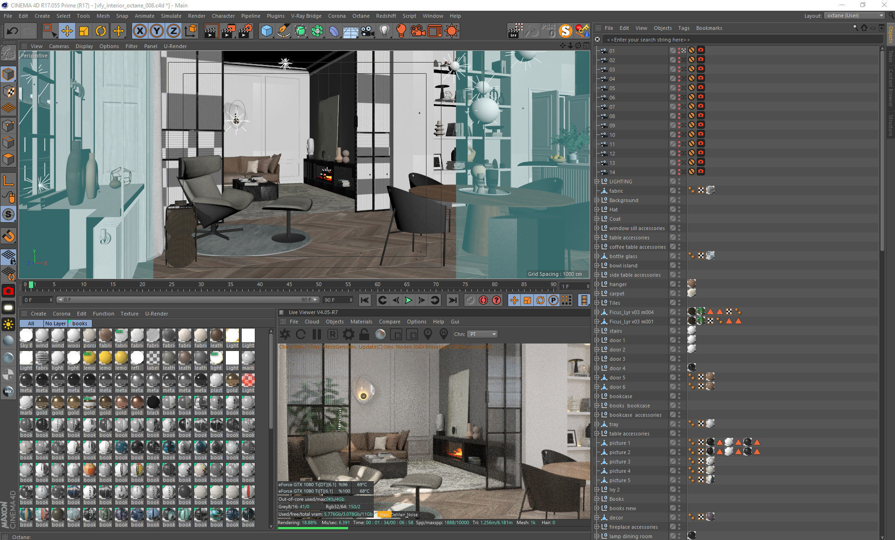The width and height of the screenshot is (895, 540).
Task: Pause render in Live Viewer
Action: pos(317,334)
